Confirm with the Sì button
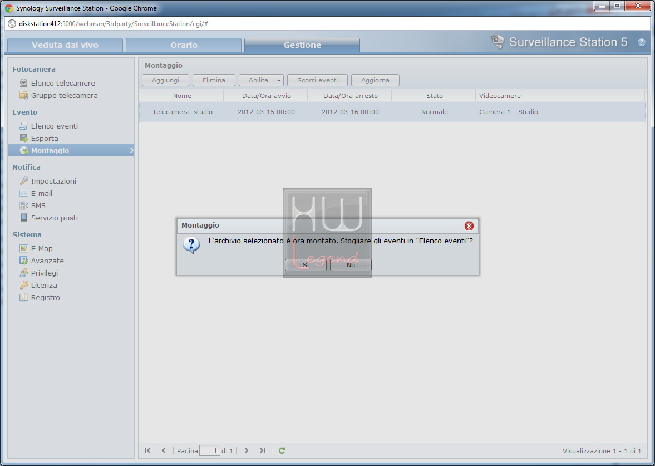655x466 pixels. coord(306,265)
